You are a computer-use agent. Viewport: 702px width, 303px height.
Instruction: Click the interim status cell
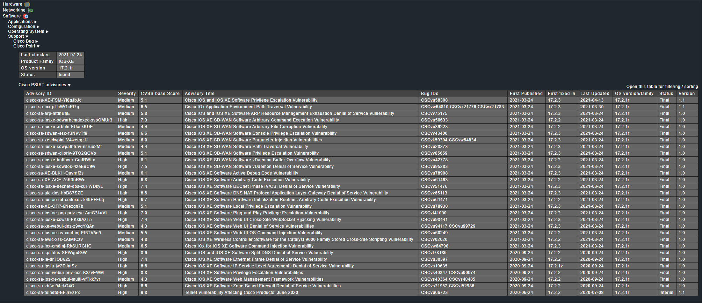(x=667, y=293)
